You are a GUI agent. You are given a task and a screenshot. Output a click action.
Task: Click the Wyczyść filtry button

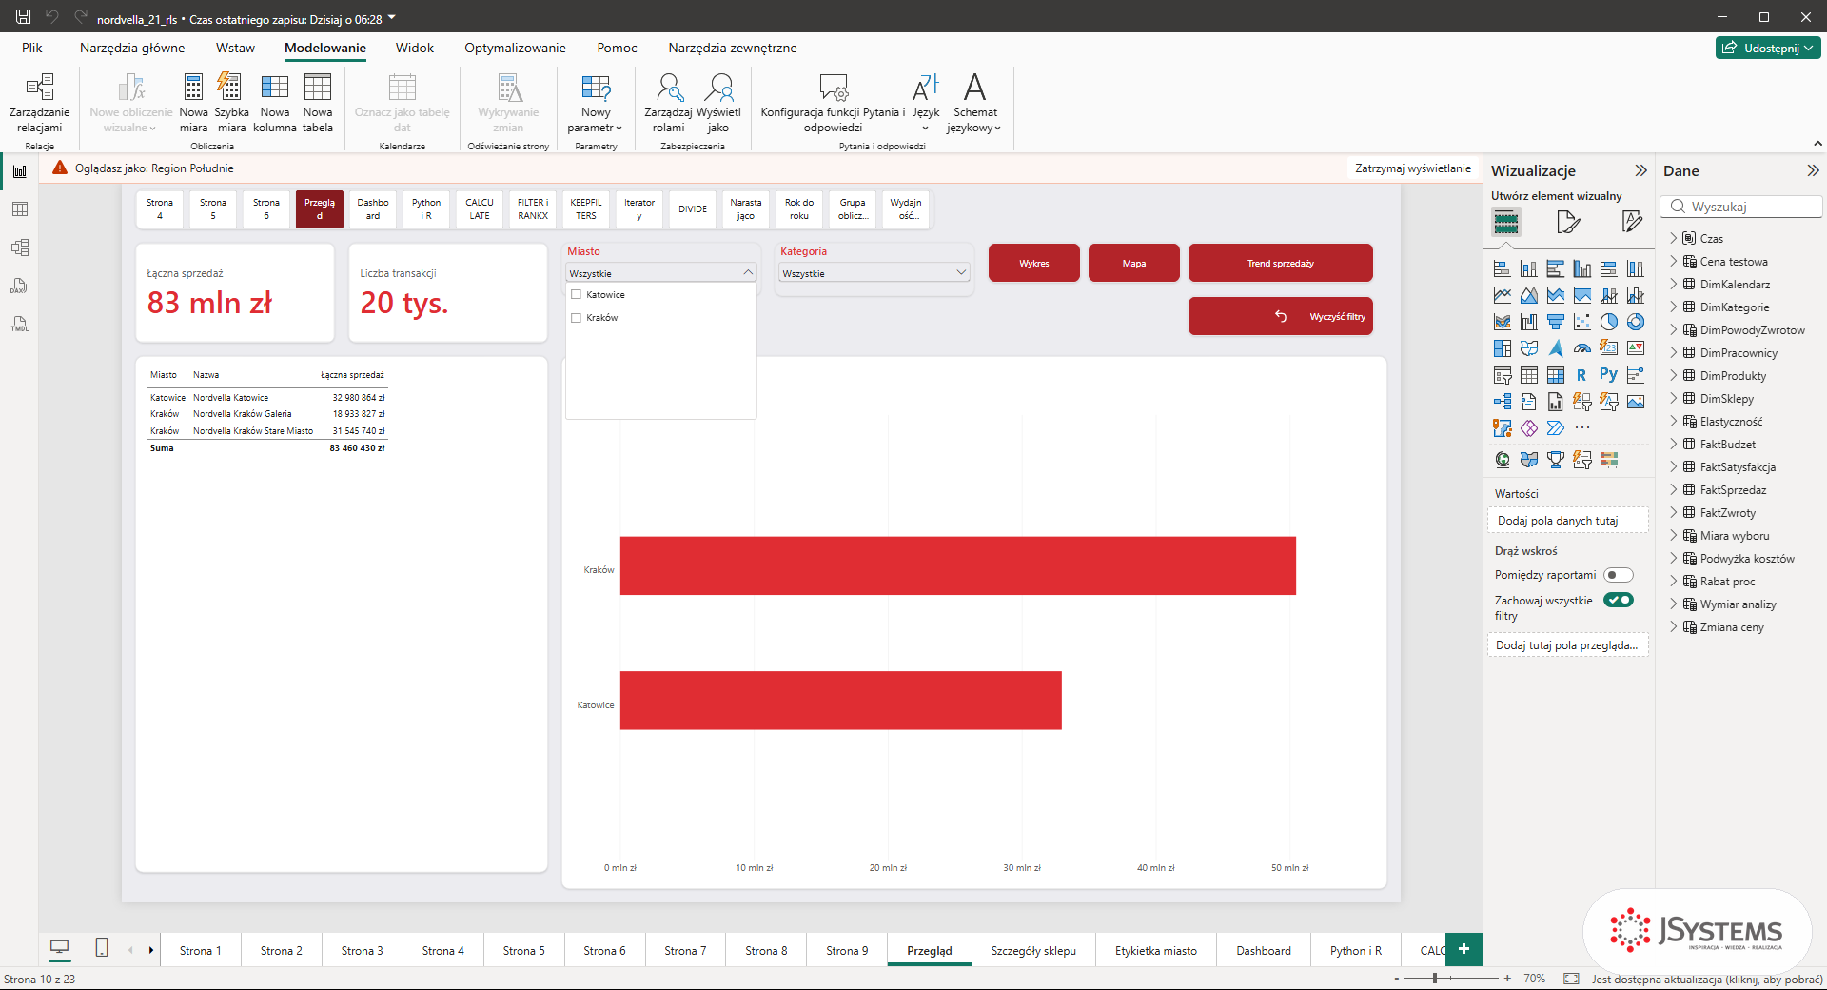click(x=1281, y=317)
